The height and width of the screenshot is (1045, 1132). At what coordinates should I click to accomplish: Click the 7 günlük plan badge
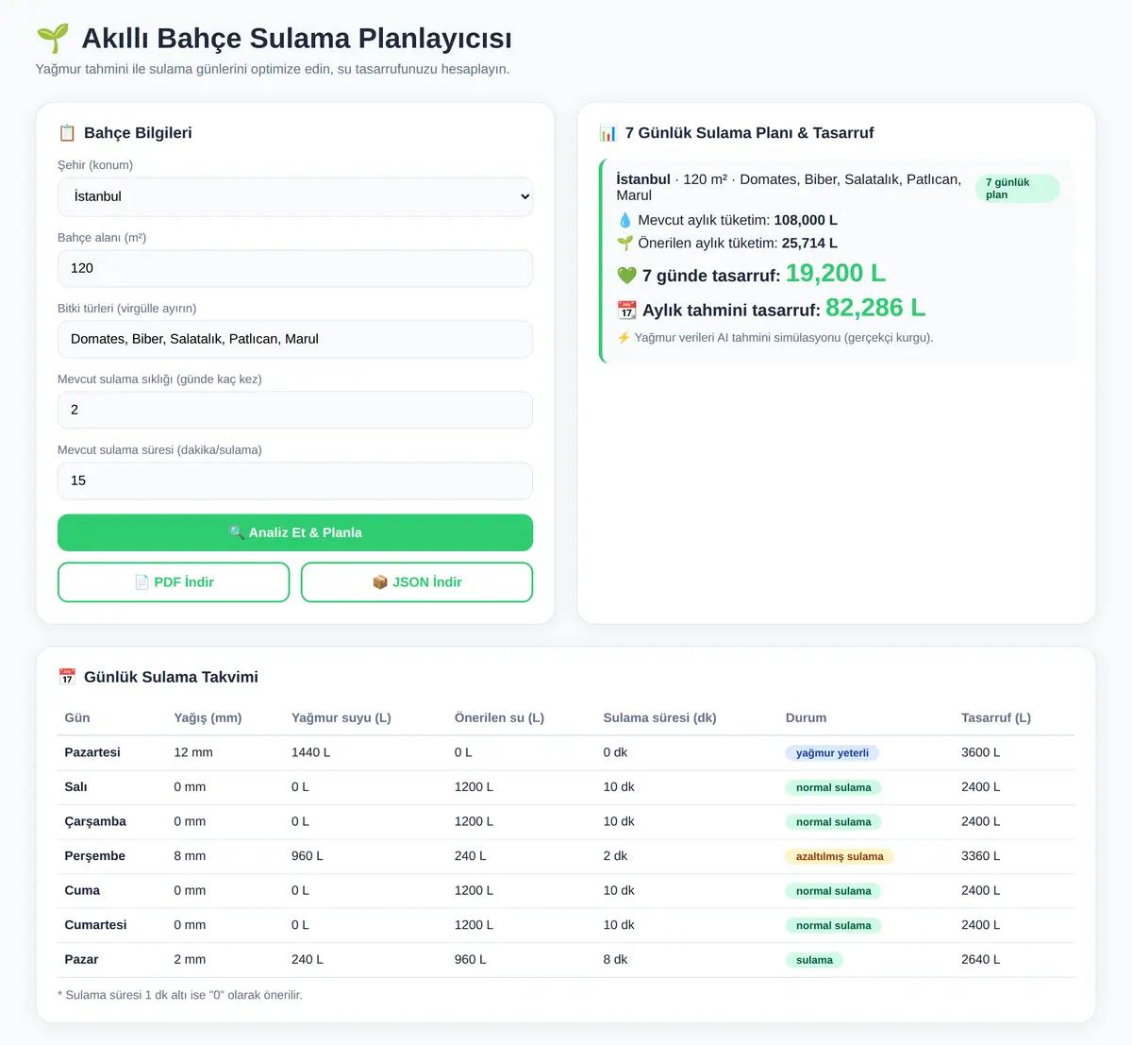(1018, 189)
